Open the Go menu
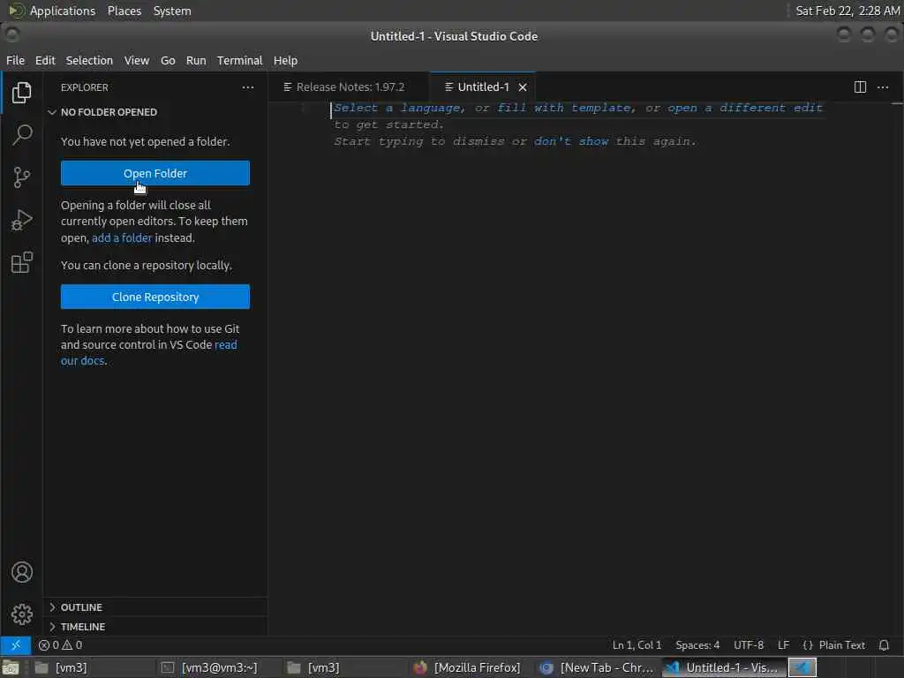The image size is (904, 678). pos(168,61)
